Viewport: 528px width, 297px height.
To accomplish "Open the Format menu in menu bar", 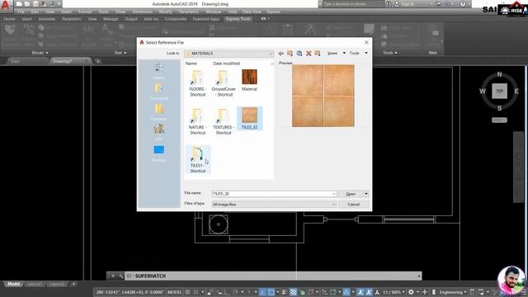I will tap(85, 12).
